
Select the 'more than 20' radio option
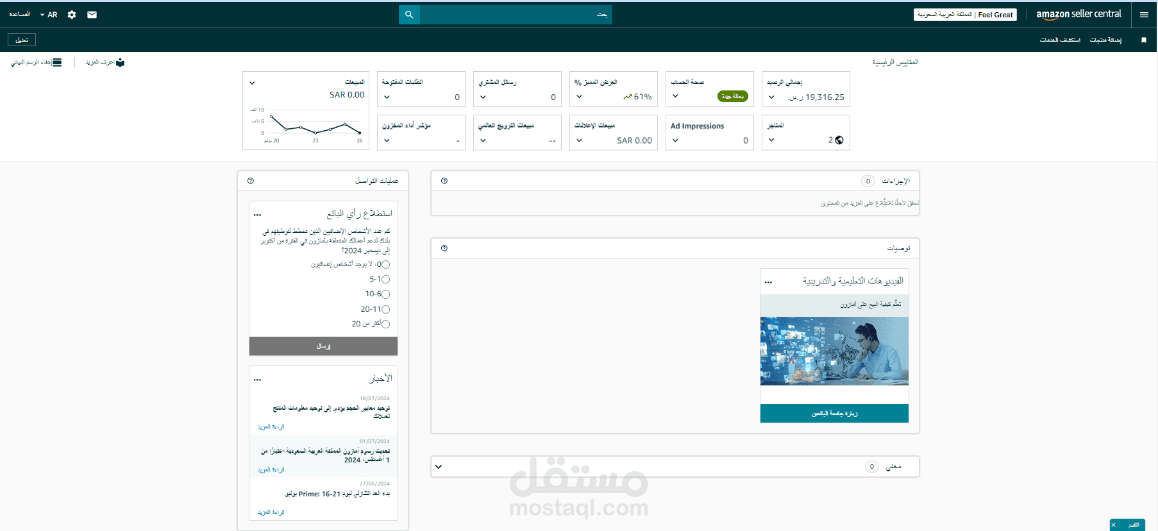[x=386, y=324]
